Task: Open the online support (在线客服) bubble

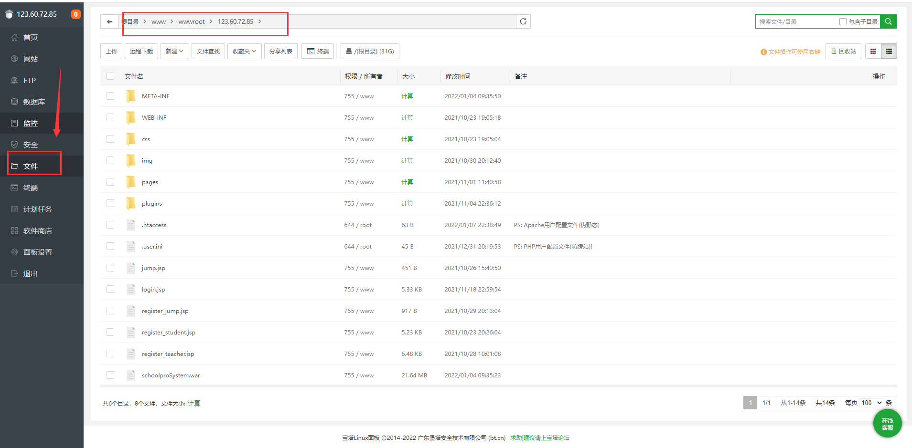Action: coord(887,423)
